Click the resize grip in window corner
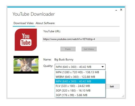Image resolution: width=135 pixels, height=106 pixels. point(123,96)
